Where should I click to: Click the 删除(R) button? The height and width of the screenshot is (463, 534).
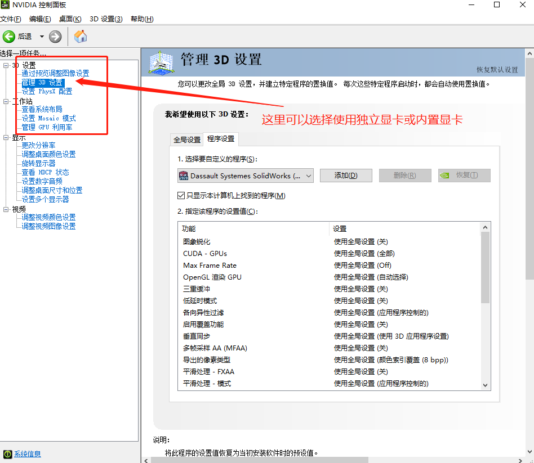click(405, 176)
